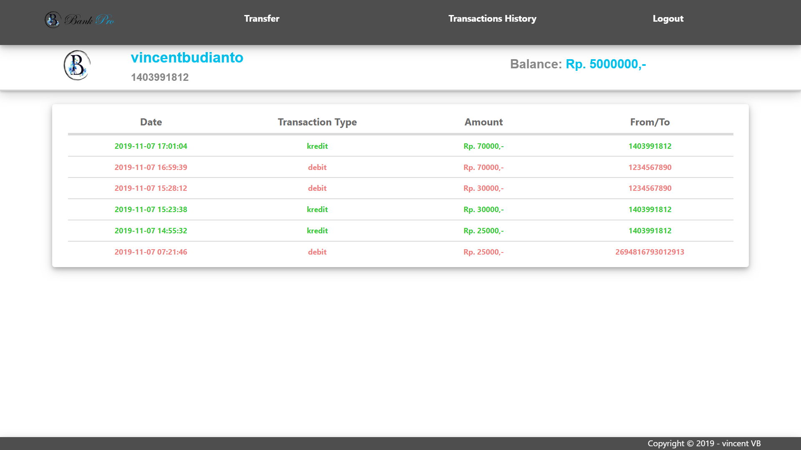Click kredit label in 15:23:38 row
The height and width of the screenshot is (450, 801).
[x=317, y=210]
